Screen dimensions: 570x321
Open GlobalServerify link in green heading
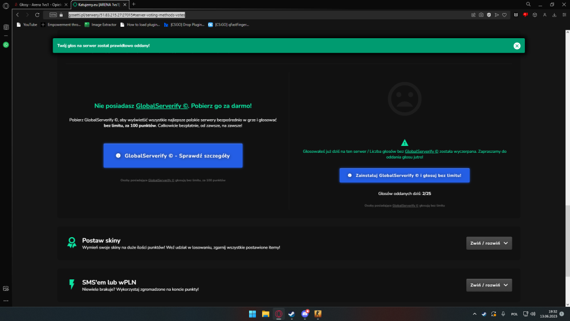pyautogui.click(x=162, y=106)
